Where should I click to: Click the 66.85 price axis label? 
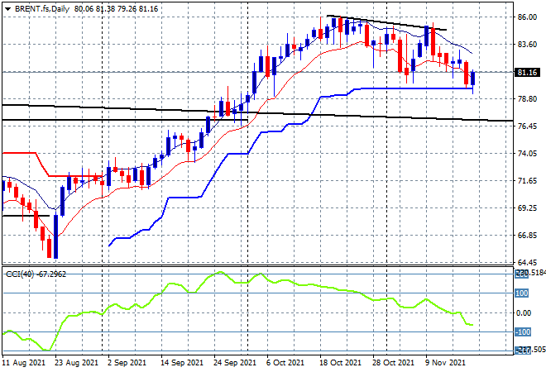coord(527,236)
